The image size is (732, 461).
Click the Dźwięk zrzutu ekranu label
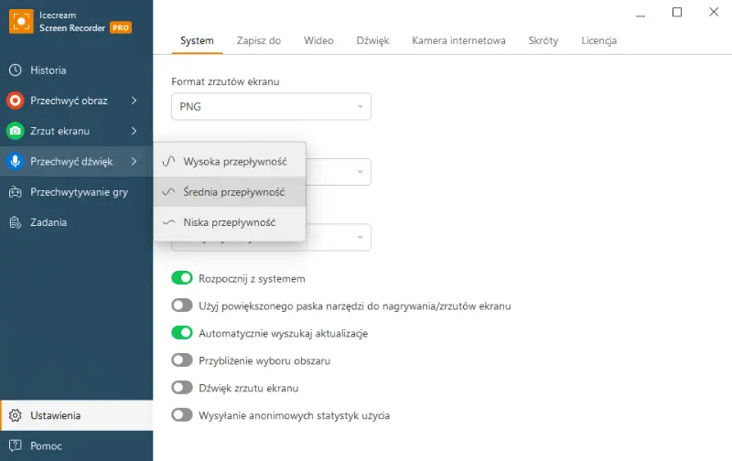(x=248, y=388)
